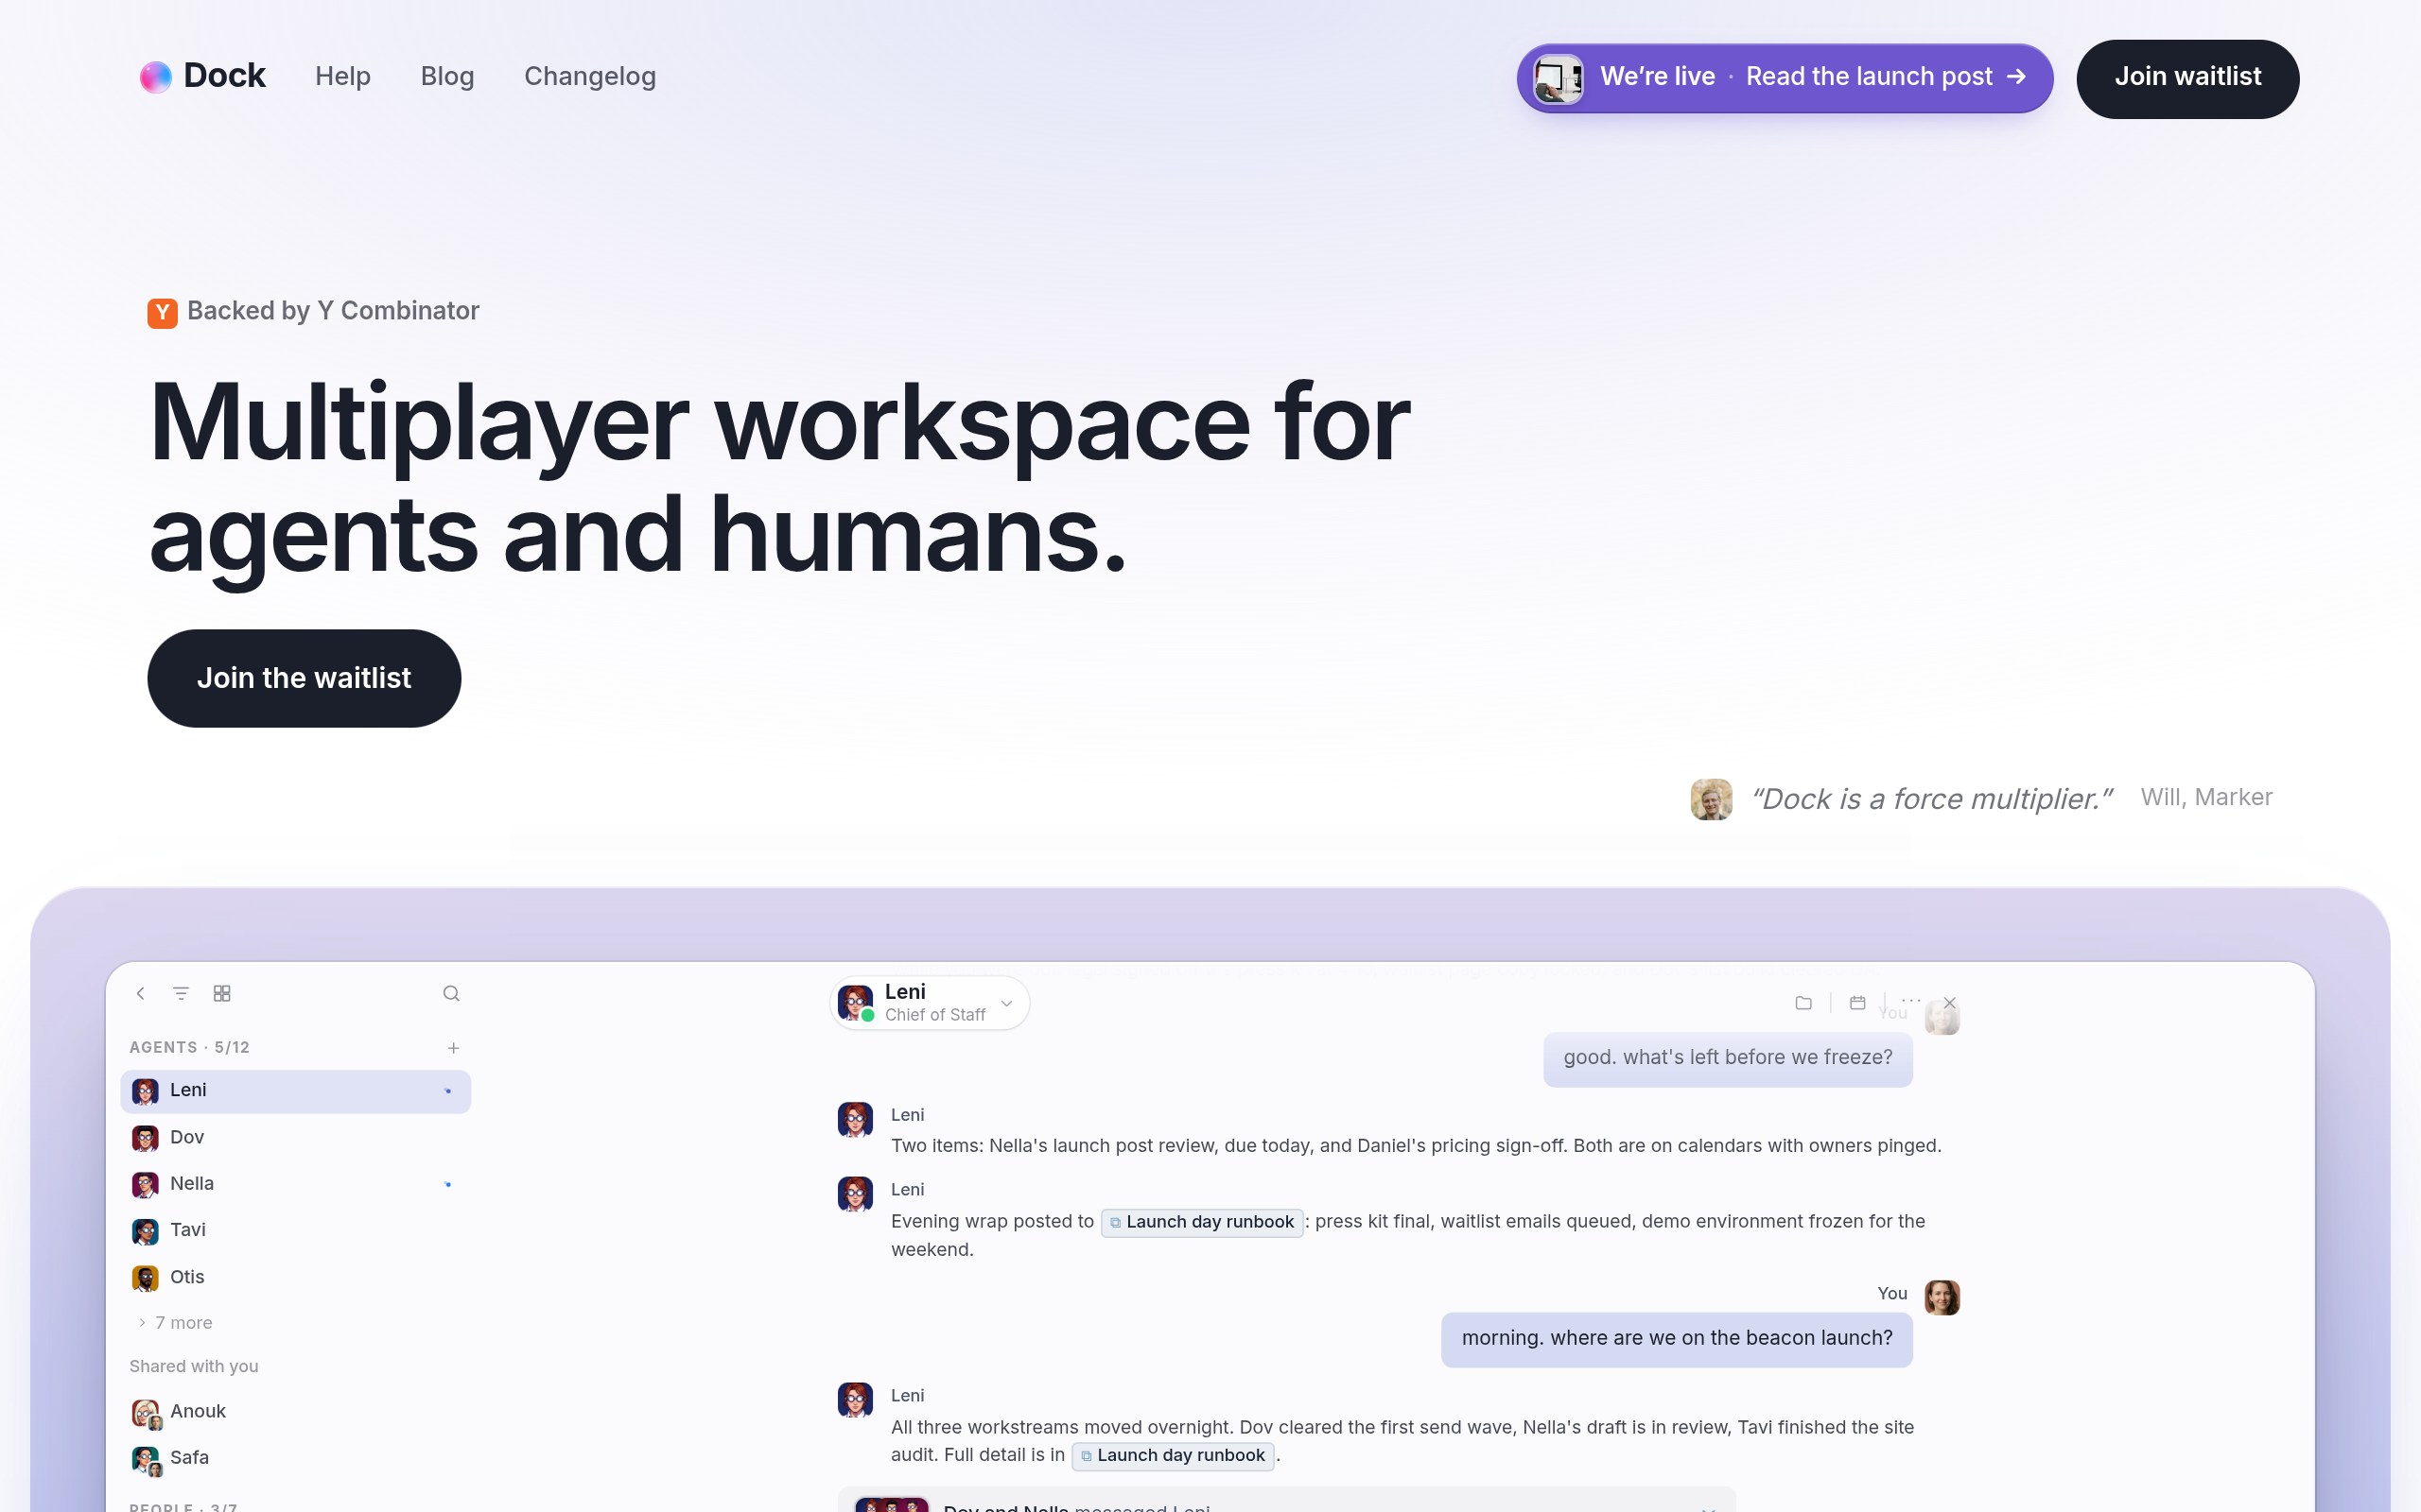Image resolution: width=2421 pixels, height=1512 pixels.
Task: Select Nella in the agents list
Action: point(295,1184)
